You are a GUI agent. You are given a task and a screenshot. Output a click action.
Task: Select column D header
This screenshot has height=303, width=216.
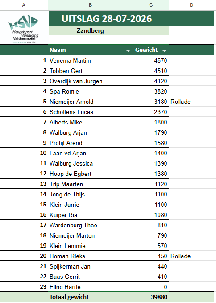tap(191, 5)
